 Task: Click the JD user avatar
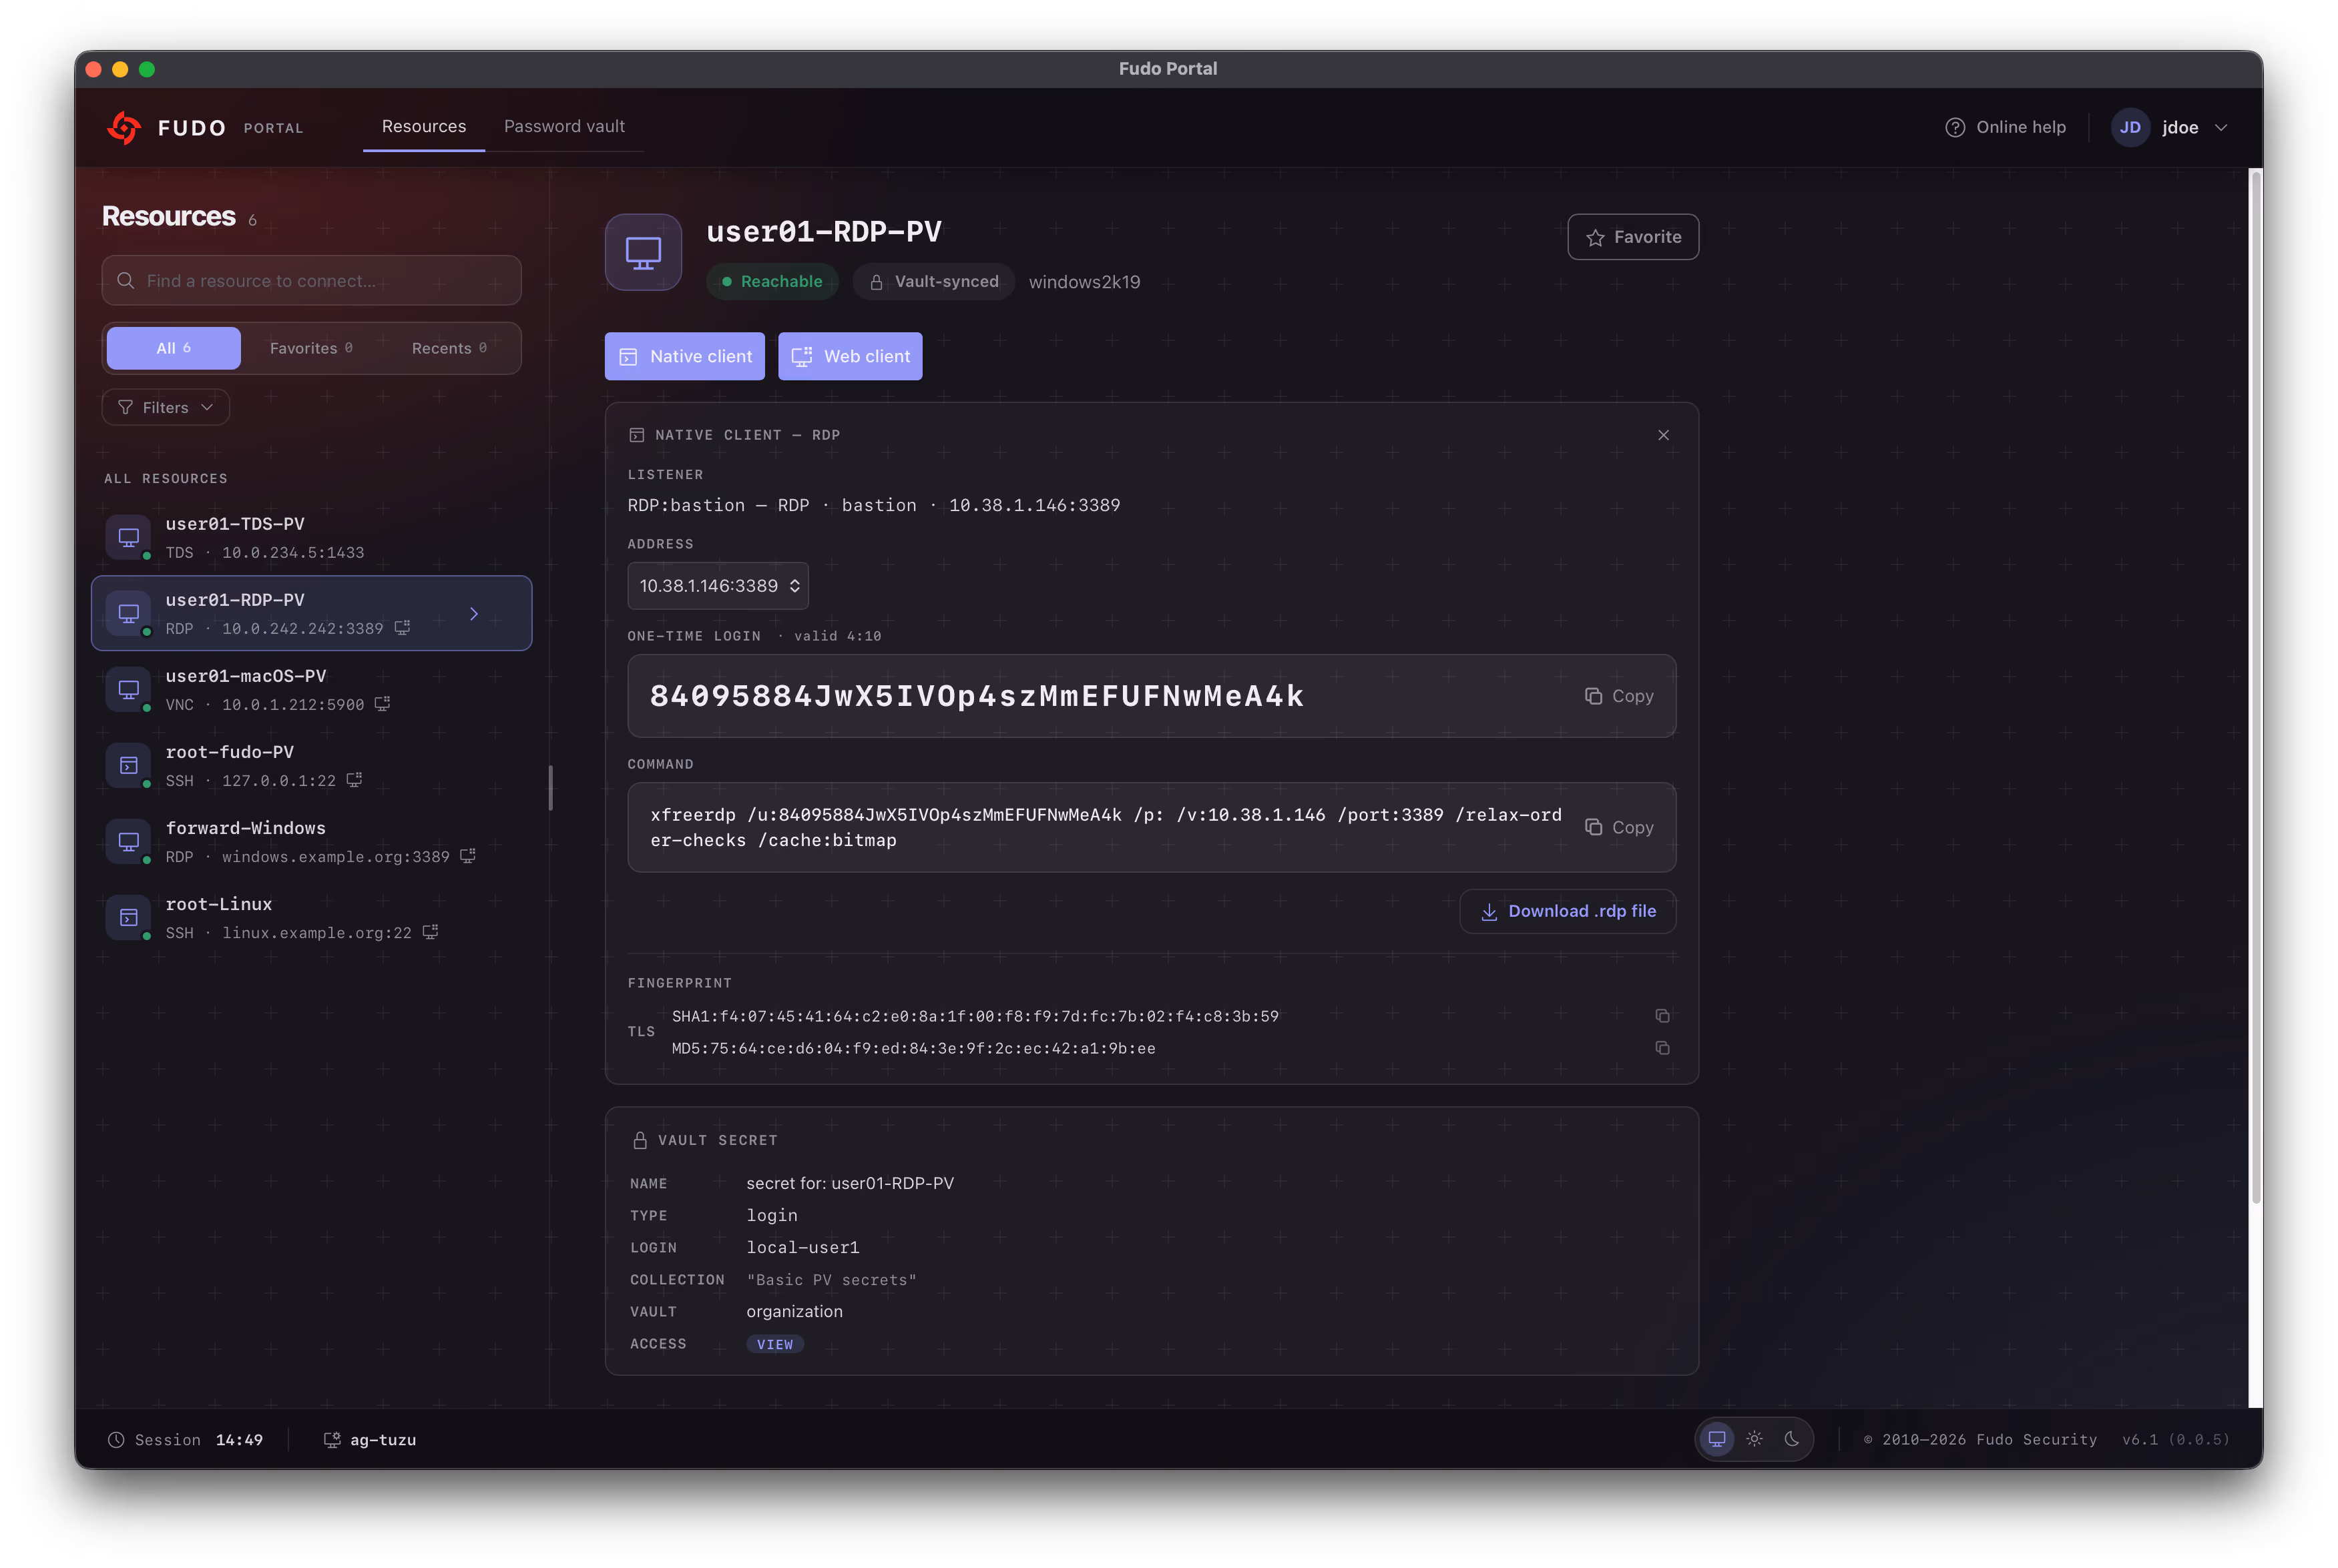tap(2129, 127)
